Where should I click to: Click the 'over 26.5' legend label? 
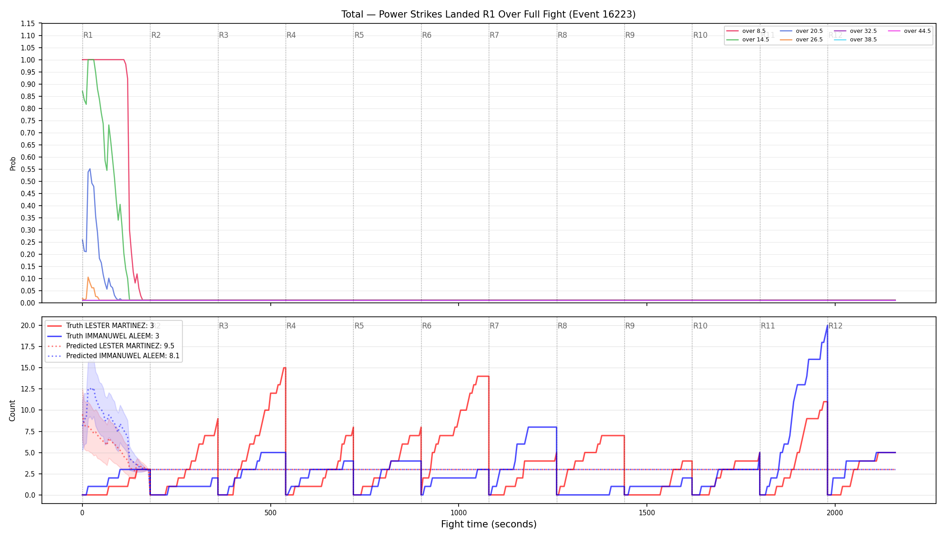click(x=809, y=40)
